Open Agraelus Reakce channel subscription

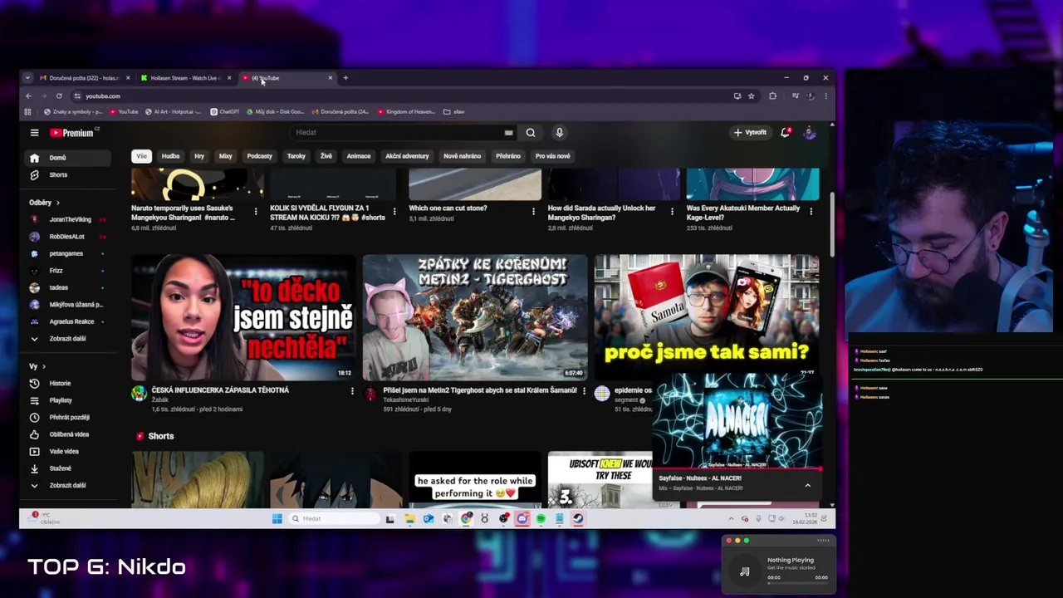tap(69, 321)
